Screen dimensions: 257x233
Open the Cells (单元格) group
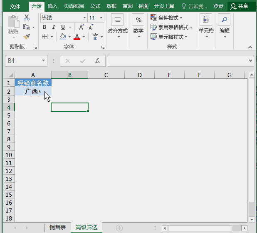pos(206,26)
